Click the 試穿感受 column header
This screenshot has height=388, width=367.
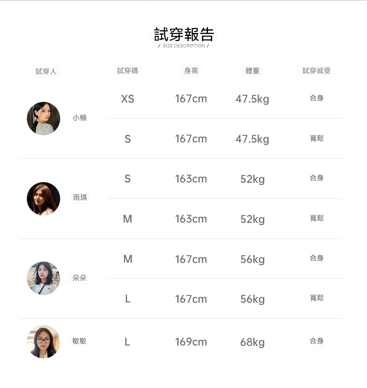pyautogui.click(x=316, y=71)
